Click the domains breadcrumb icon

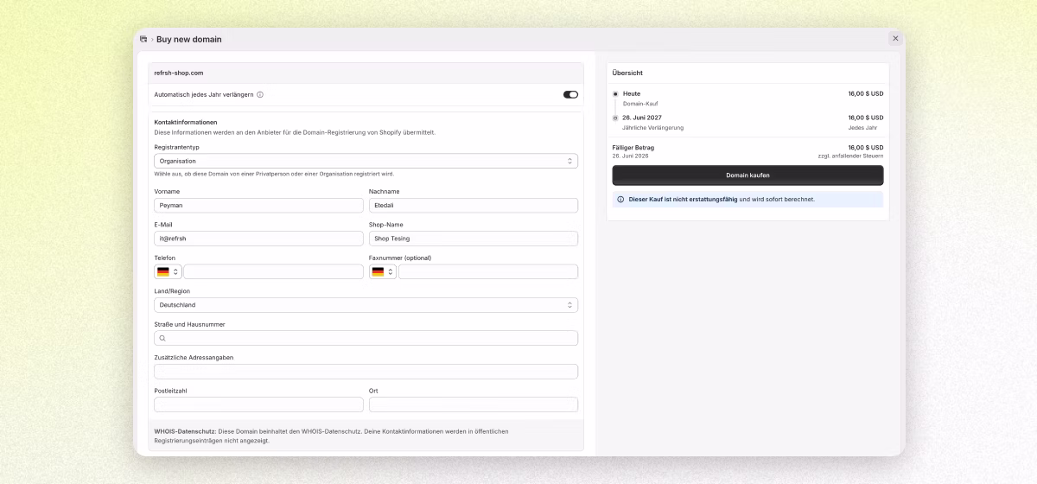pyautogui.click(x=143, y=39)
